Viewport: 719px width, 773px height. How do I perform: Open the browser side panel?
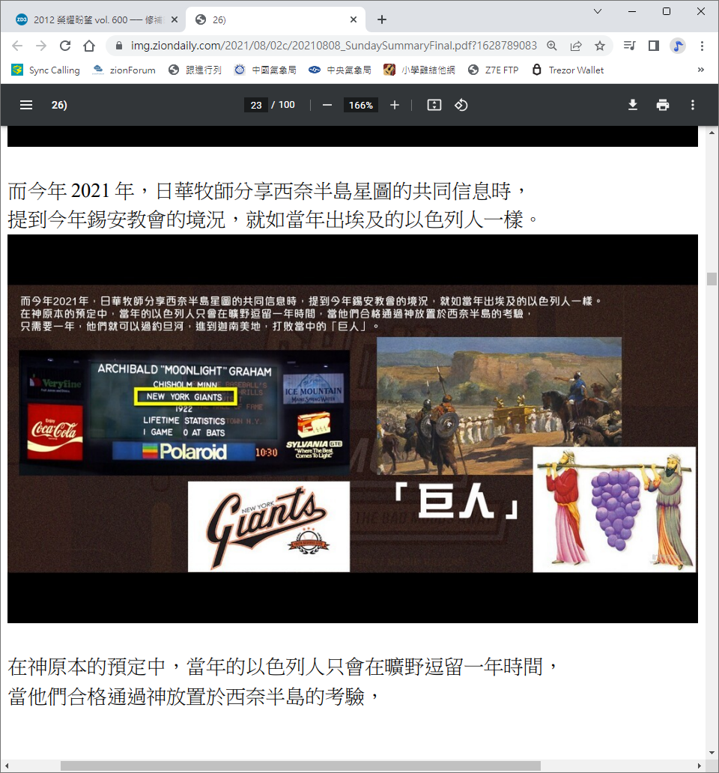[x=654, y=46]
